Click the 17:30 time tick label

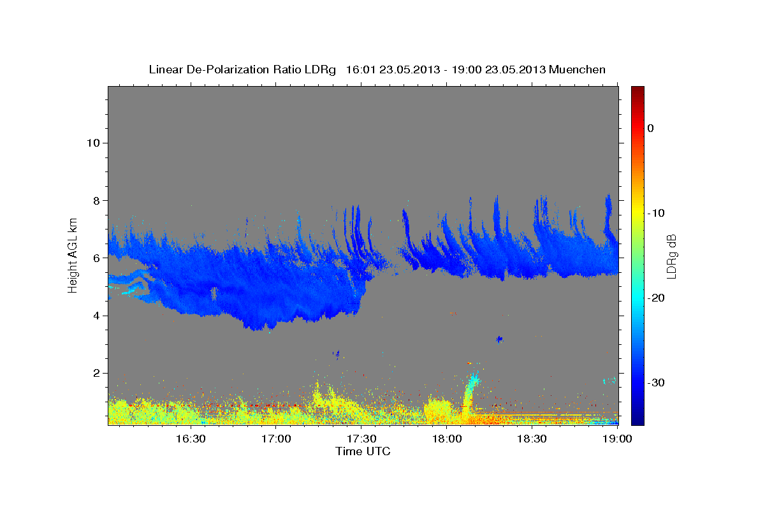tap(362, 439)
